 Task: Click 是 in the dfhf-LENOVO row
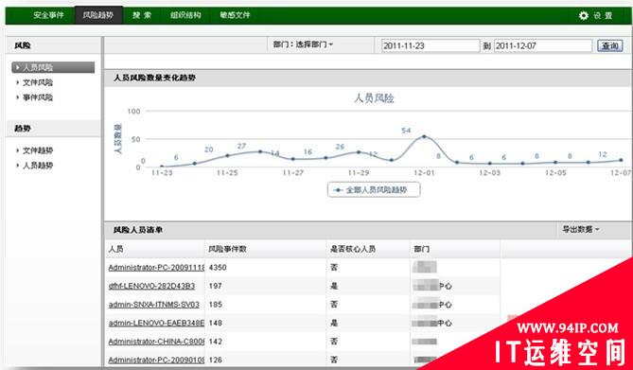click(x=333, y=286)
